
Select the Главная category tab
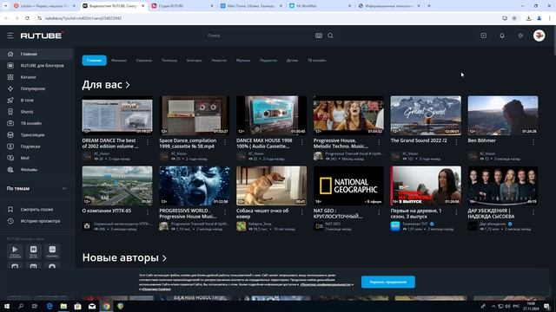[x=95, y=61]
